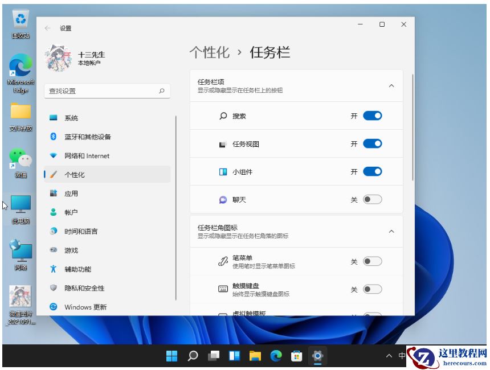
Task: Open Task View from the taskbar
Action: [x=214, y=356]
